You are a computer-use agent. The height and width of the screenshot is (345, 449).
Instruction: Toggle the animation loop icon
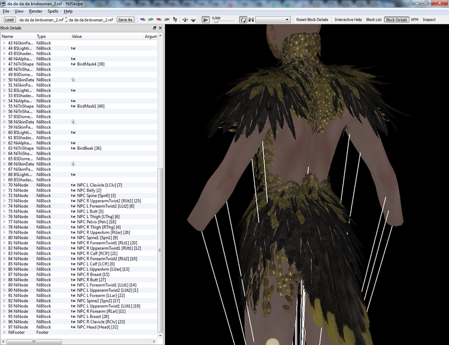pyautogui.click(x=243, y=20)
